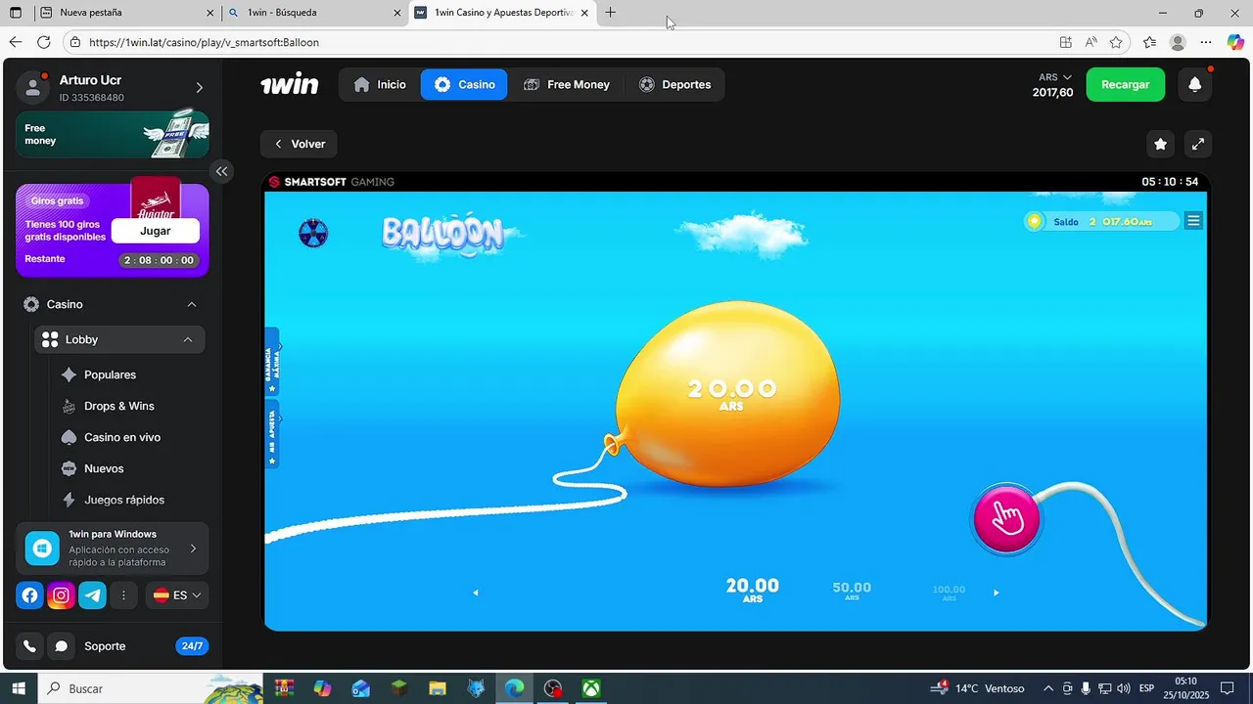The image size is (1253, 704).
Task: Open Windows Start menu
Action: coord(17,688)
